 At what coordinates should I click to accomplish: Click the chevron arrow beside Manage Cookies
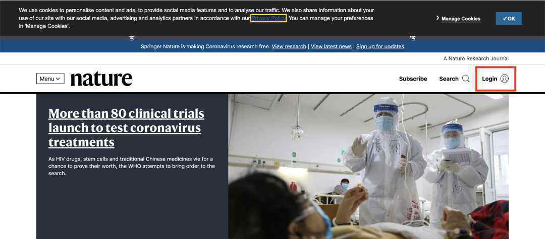point(438,18)
